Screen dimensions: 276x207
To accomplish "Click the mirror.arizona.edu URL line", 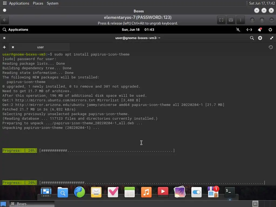I will (x=113, y=105).
